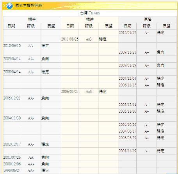Click the 負向 outlook in the 2009/11/23 row
The width and height of the screenshot is (178, 174).
pos(161,52)
